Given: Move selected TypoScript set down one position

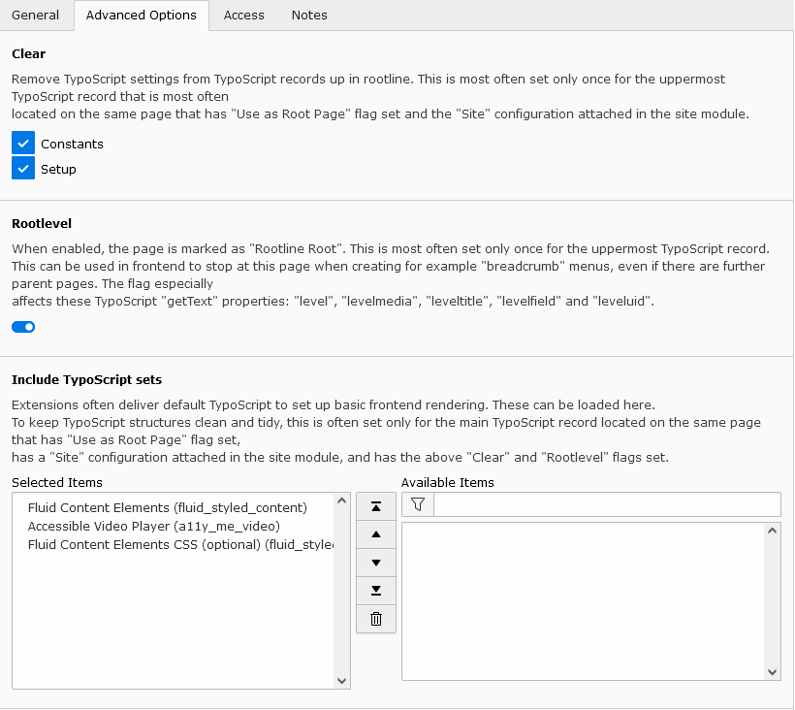Looking at the screenshot, I should (x=376, y=563).
